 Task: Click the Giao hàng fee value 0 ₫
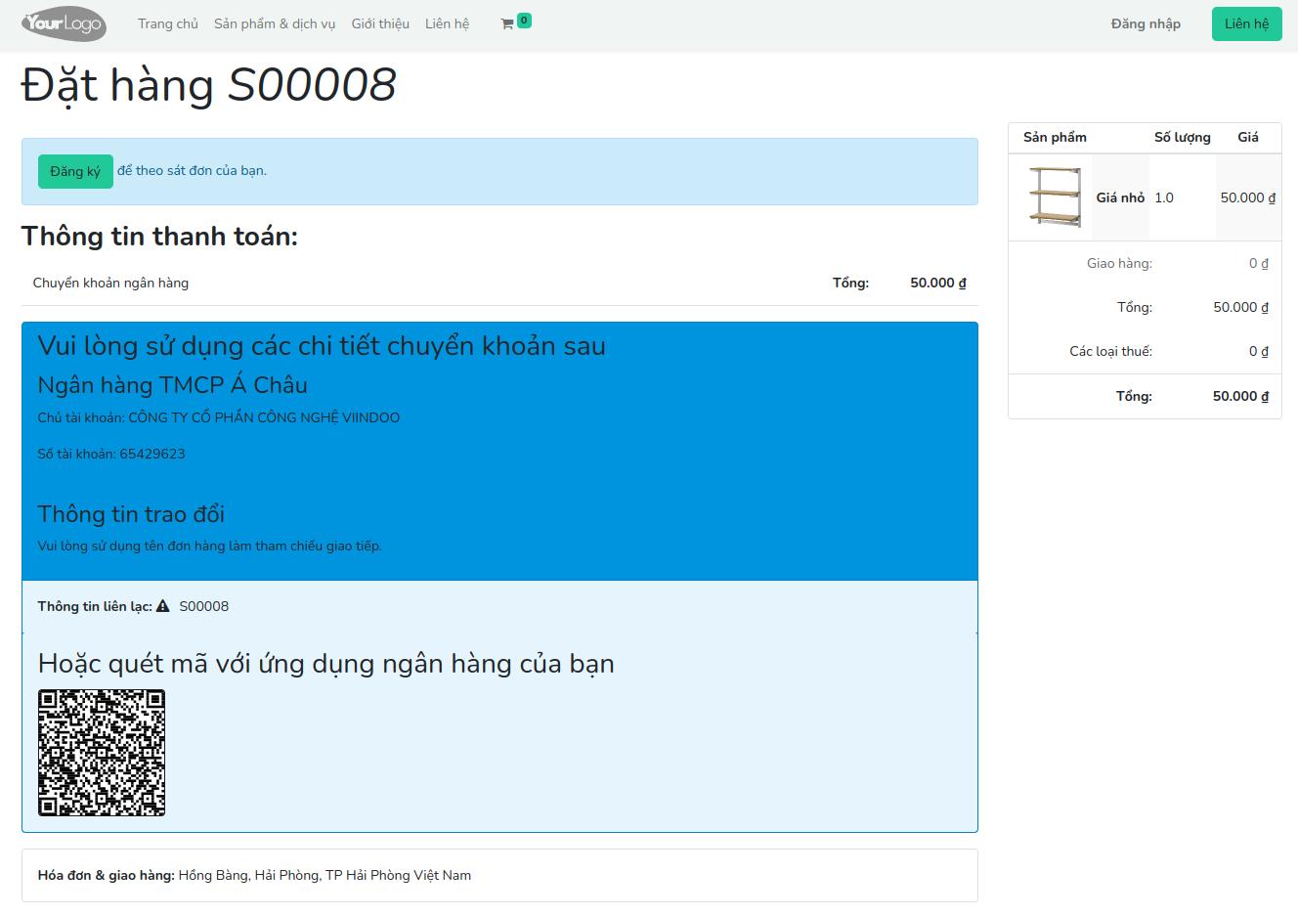click(x=1259, y=263)
